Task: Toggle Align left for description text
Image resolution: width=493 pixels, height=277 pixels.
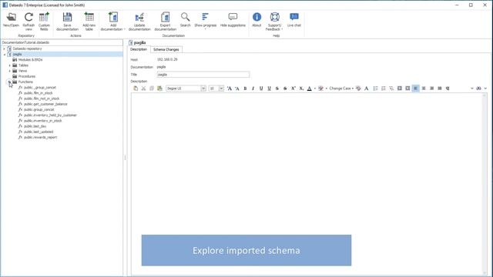Action: click(415, 88)
